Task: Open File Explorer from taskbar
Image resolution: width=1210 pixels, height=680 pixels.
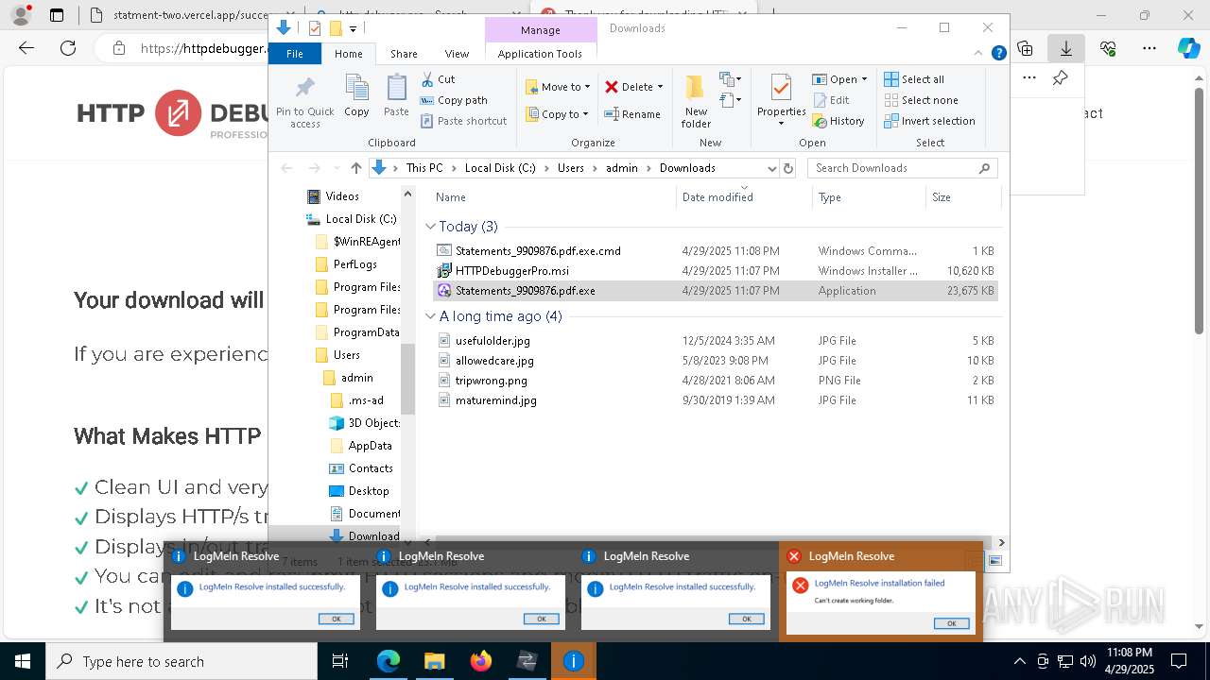Action: coord(434,661)
